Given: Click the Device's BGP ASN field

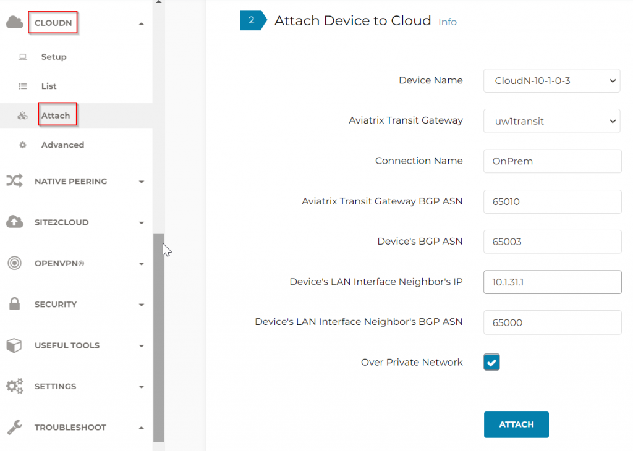Looking at the screenshot, I should coord(552,242).
